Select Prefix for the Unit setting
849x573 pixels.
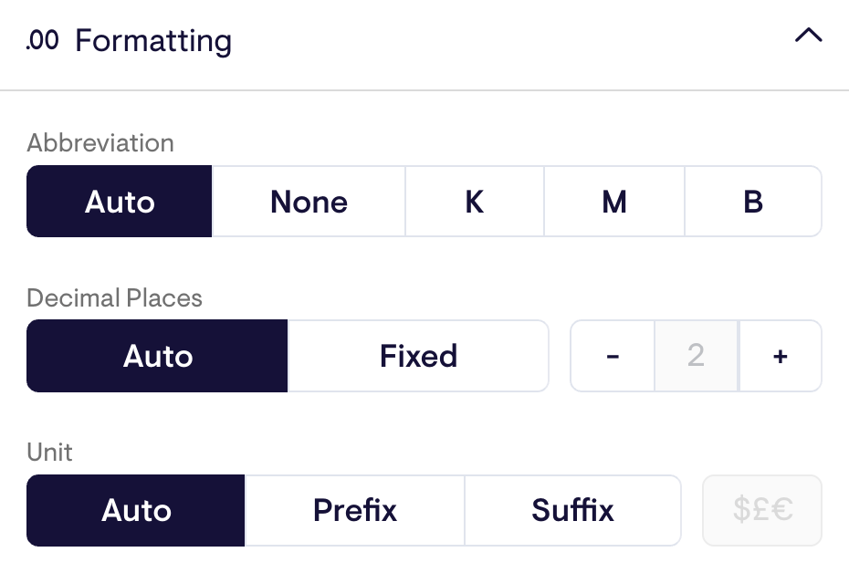tap(354, 510)
